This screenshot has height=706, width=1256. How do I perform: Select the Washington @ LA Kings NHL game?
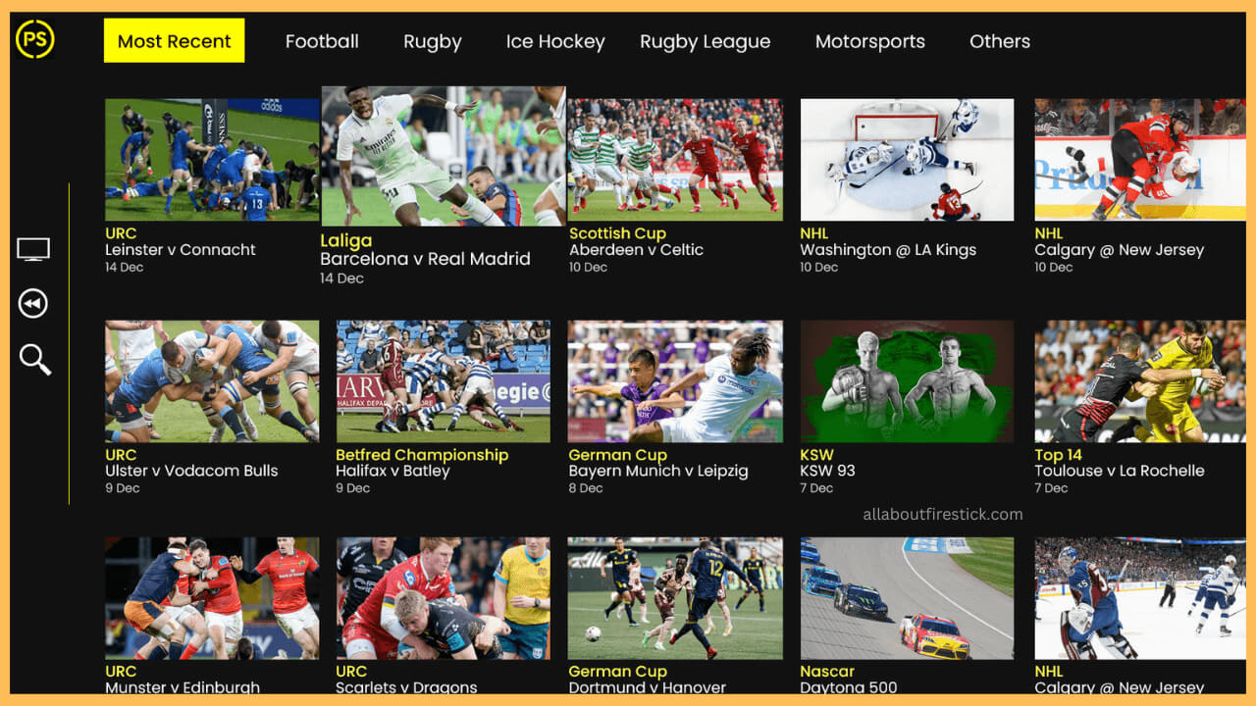click(x=907, y=159)
